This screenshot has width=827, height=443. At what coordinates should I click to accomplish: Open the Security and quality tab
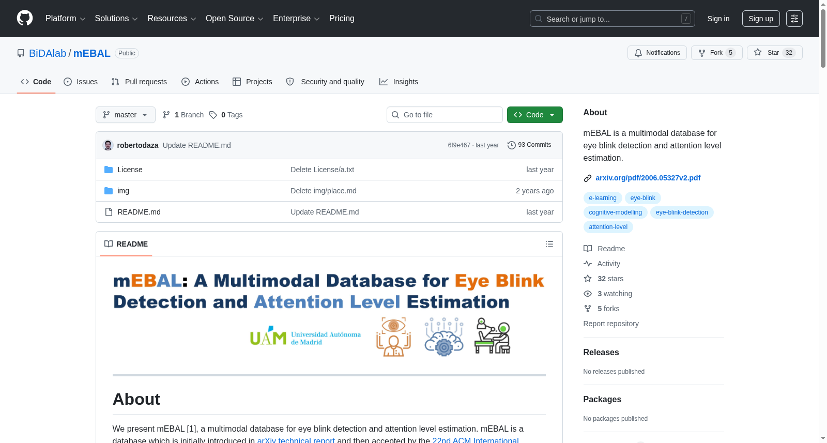click(x=325, y=82)
